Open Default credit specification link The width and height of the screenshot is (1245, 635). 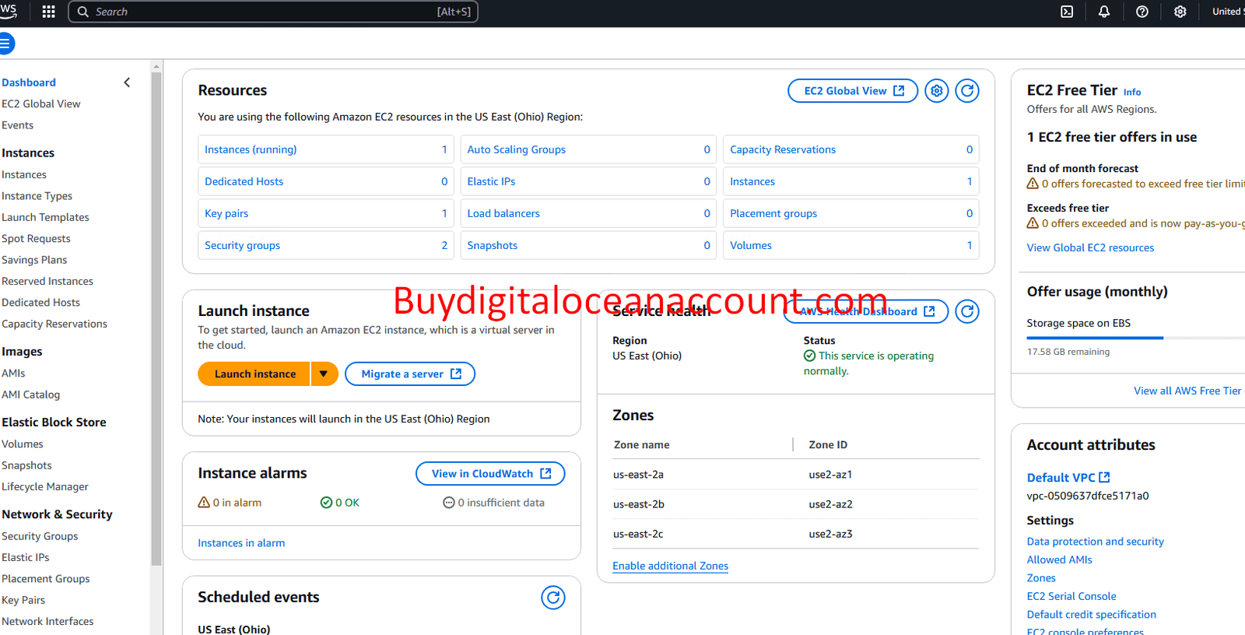pyautogui.click(x=1091, y=615)
